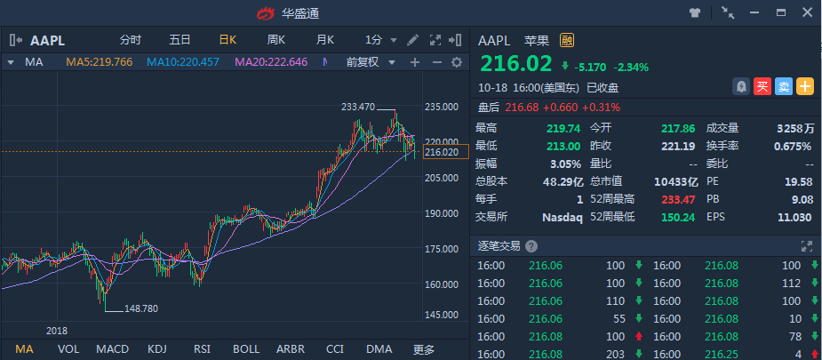Screen dimensions: 822x360
Task: Show the CCI indicator
Action: [334, 349]
